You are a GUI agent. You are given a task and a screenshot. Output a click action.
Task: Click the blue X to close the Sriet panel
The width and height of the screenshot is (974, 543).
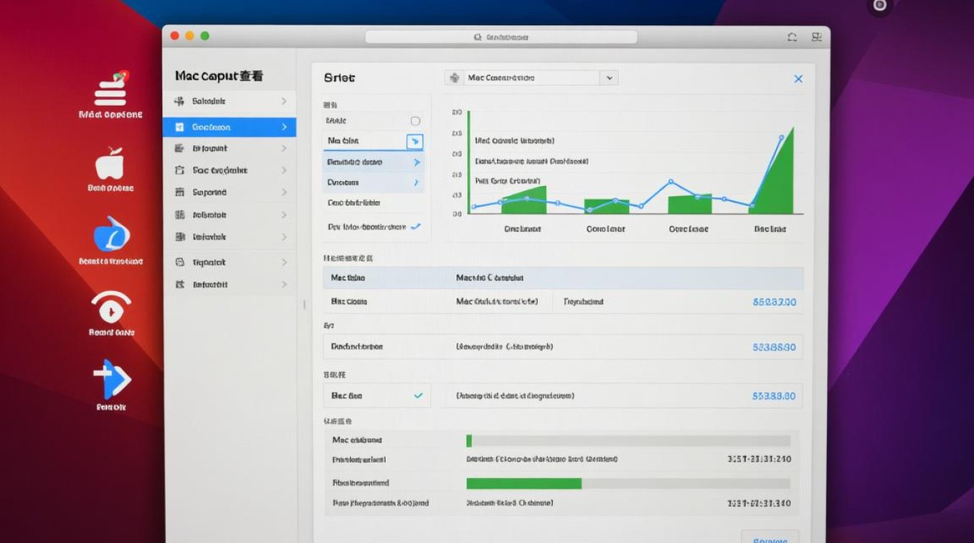tap(798, 79)
